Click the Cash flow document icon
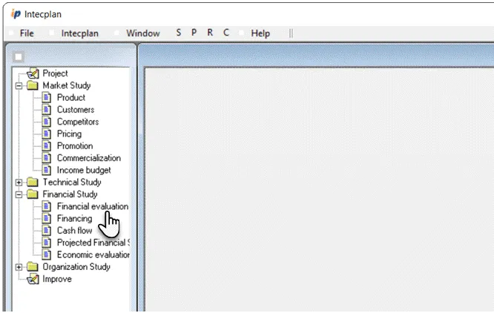The height and width of the screenshot is (313, 494). (47, 231)
